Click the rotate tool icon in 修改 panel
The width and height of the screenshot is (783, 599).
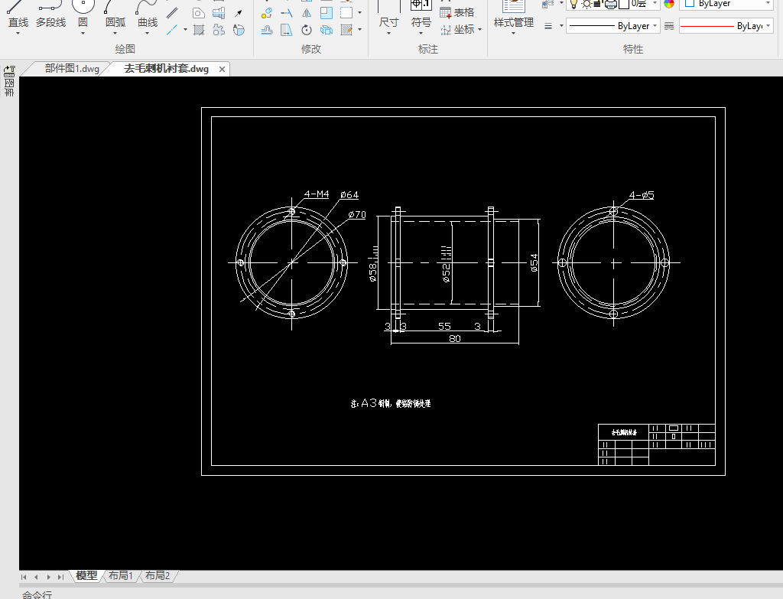(307, 31)
